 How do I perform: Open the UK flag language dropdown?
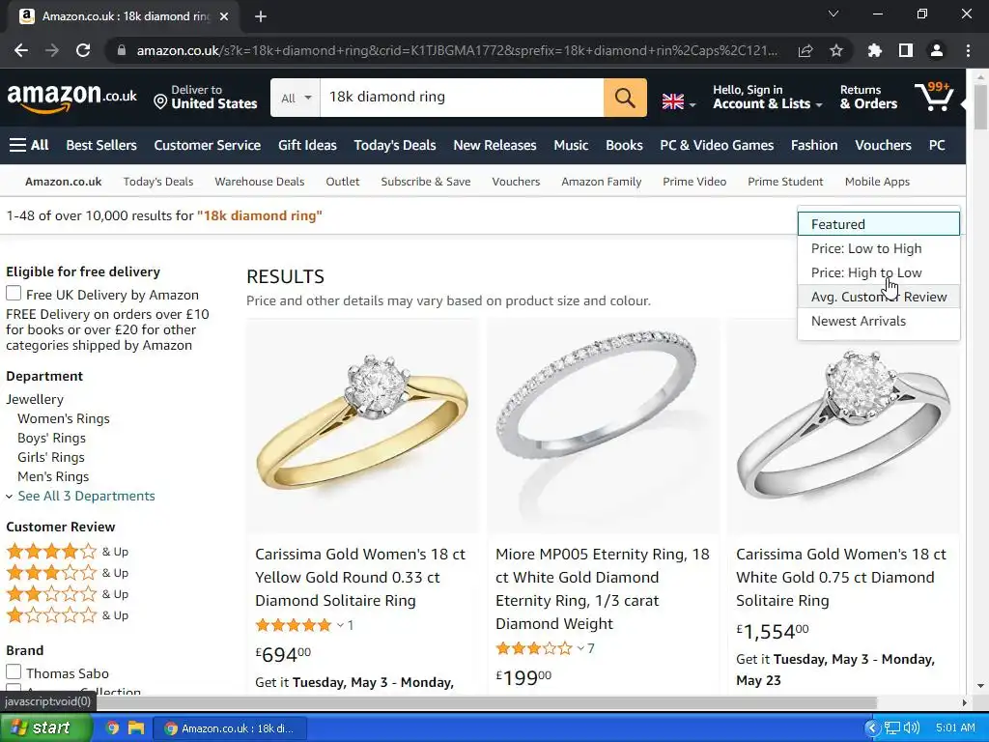pos(679,102)
